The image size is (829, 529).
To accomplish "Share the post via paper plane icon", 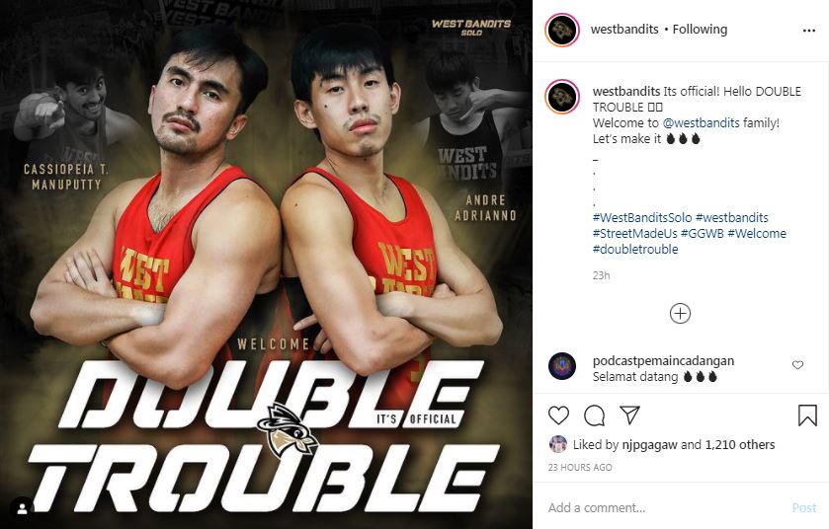I will [629, 415].
